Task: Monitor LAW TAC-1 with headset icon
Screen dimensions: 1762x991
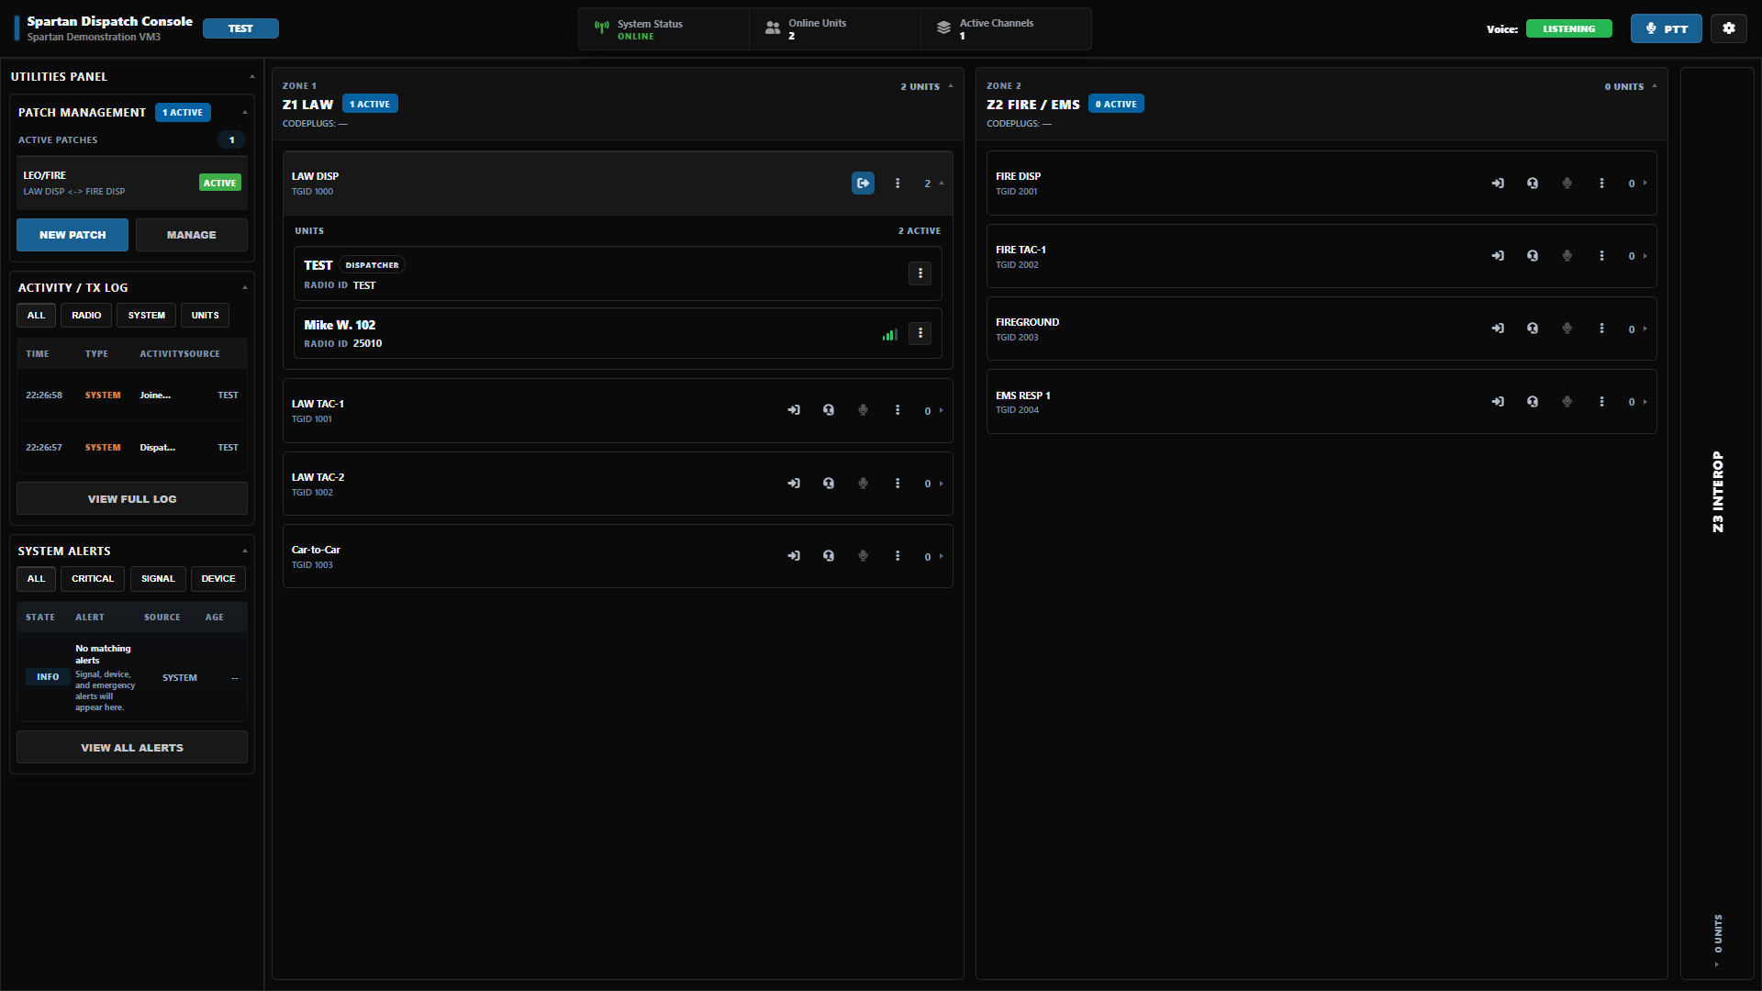Action: (829, 410)
